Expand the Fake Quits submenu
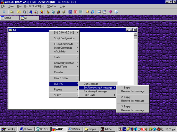 tap(98, 95)
